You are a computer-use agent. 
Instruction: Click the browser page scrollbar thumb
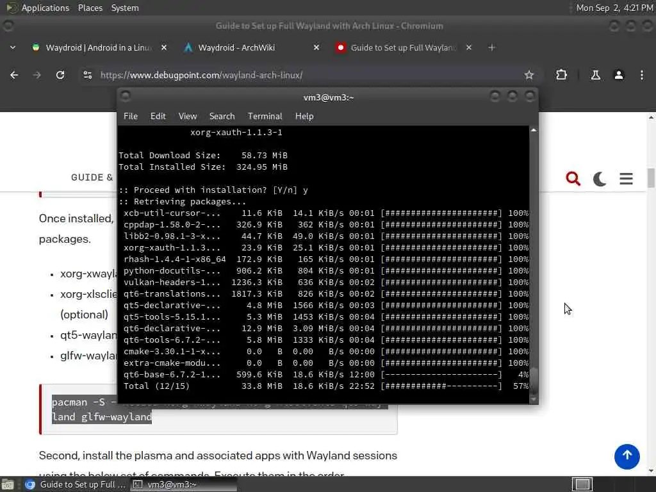click(651, 178)
